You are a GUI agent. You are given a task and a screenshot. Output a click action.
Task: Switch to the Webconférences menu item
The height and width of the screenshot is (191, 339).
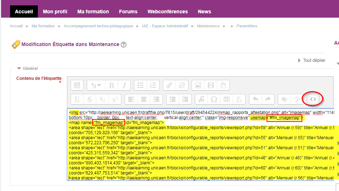click(168, 12)
